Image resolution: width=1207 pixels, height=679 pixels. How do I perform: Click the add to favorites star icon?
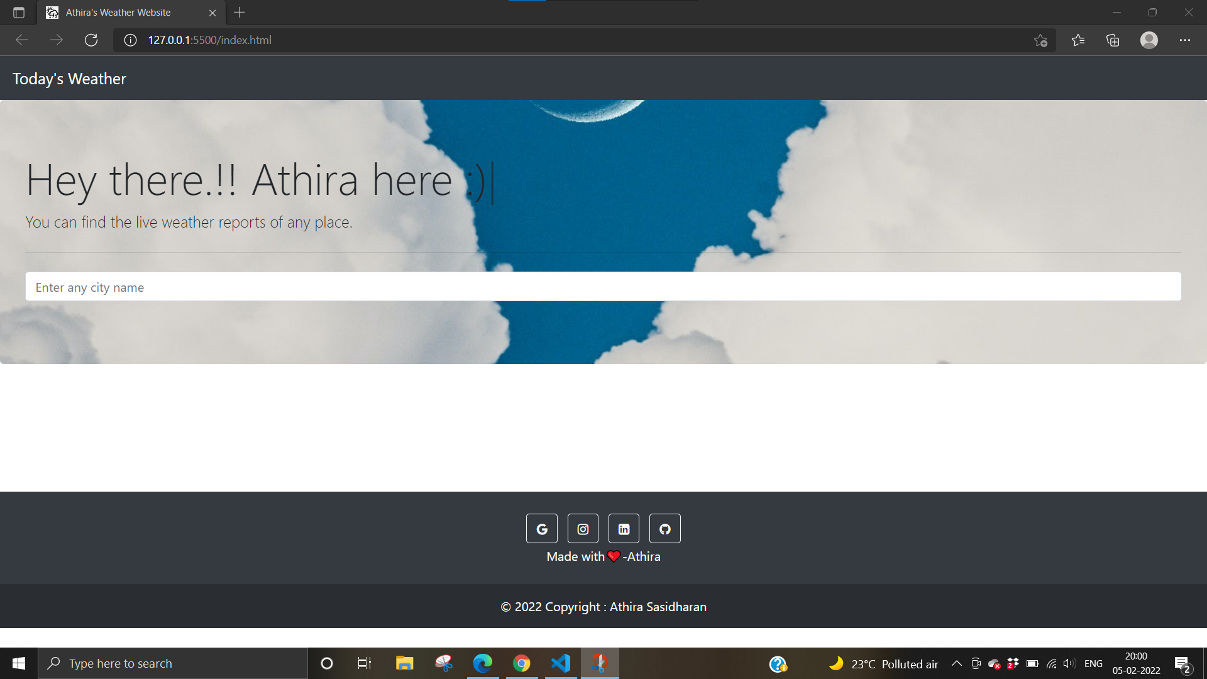tap(1040, 40)
